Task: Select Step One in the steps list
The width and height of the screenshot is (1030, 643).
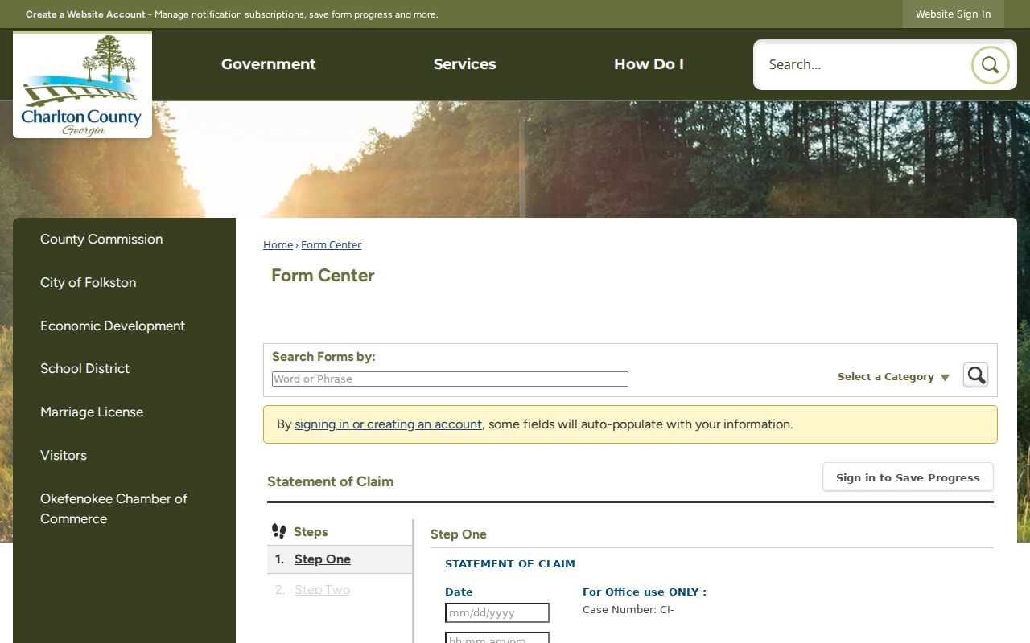Action: pos(323,559)
